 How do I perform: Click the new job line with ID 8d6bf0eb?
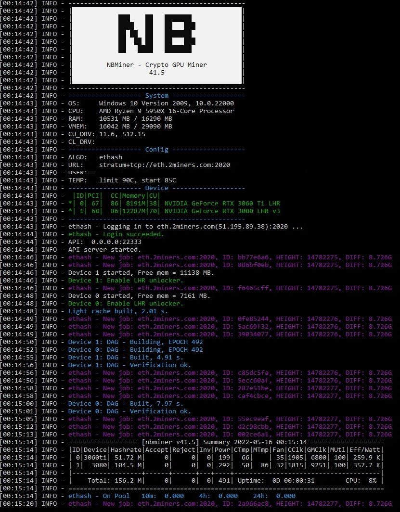click(230, 265)
